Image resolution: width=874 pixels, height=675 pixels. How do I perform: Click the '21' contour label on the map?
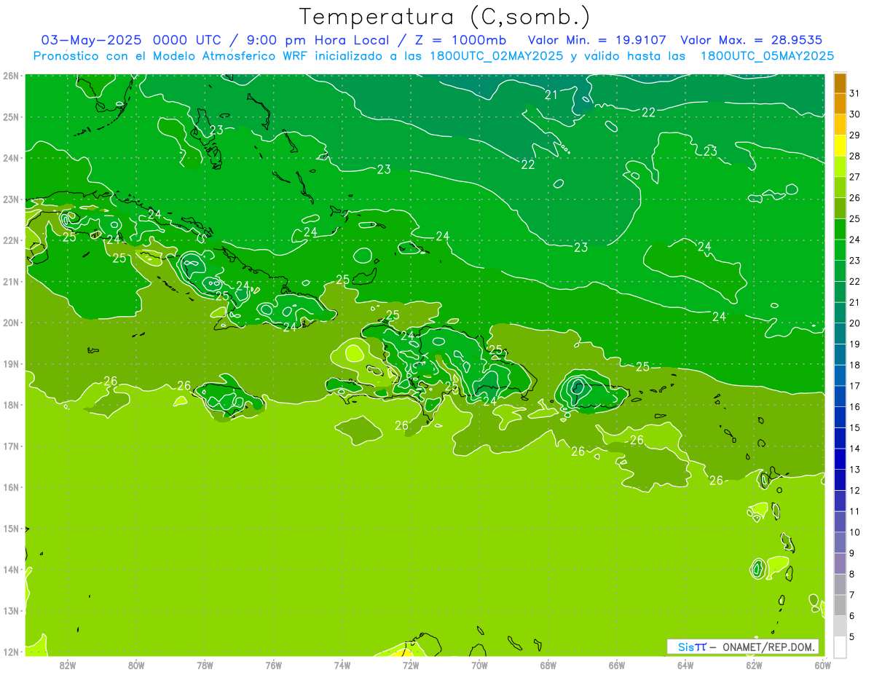551,95
